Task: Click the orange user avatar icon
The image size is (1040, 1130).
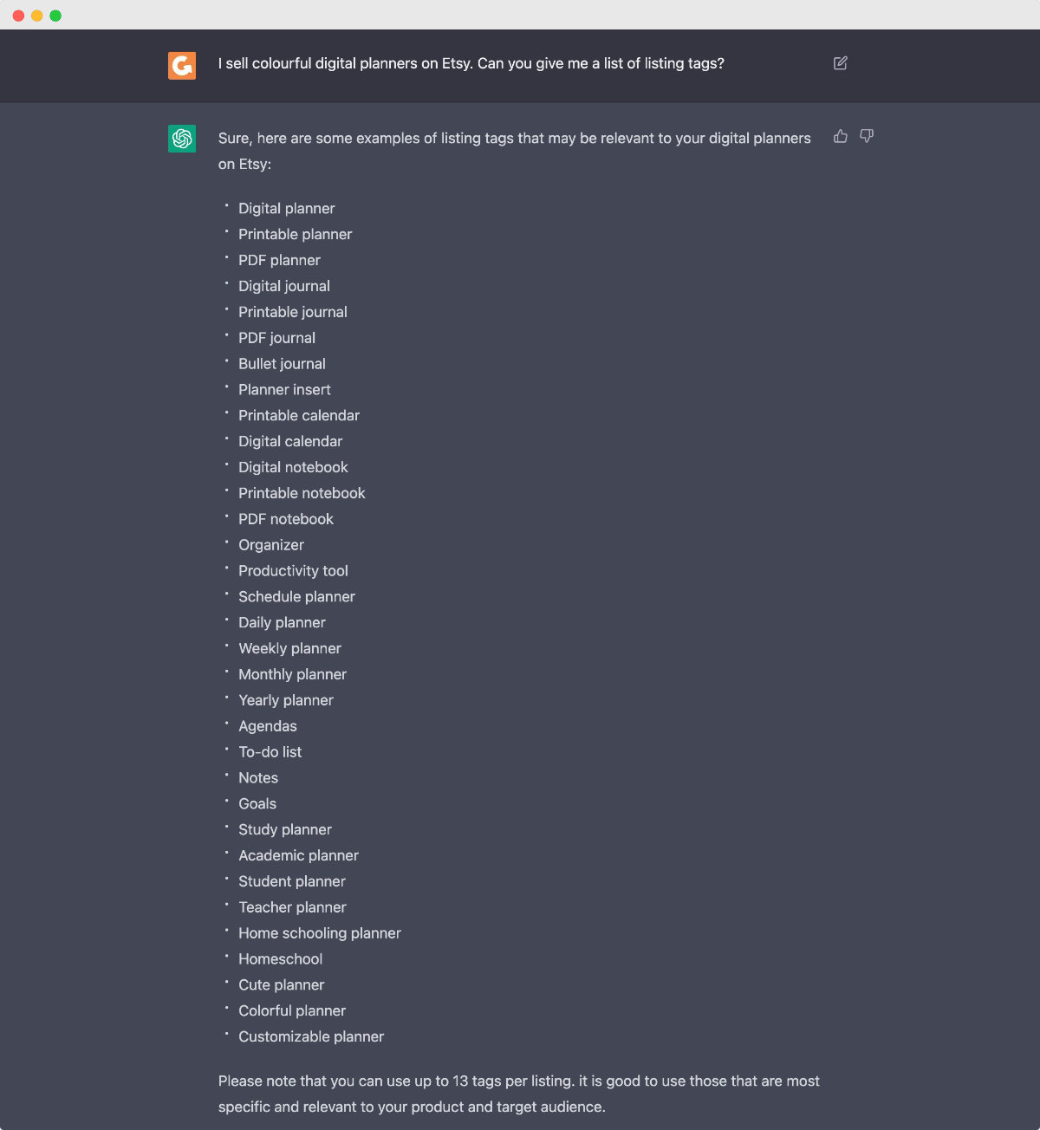Action: point(182,65)
